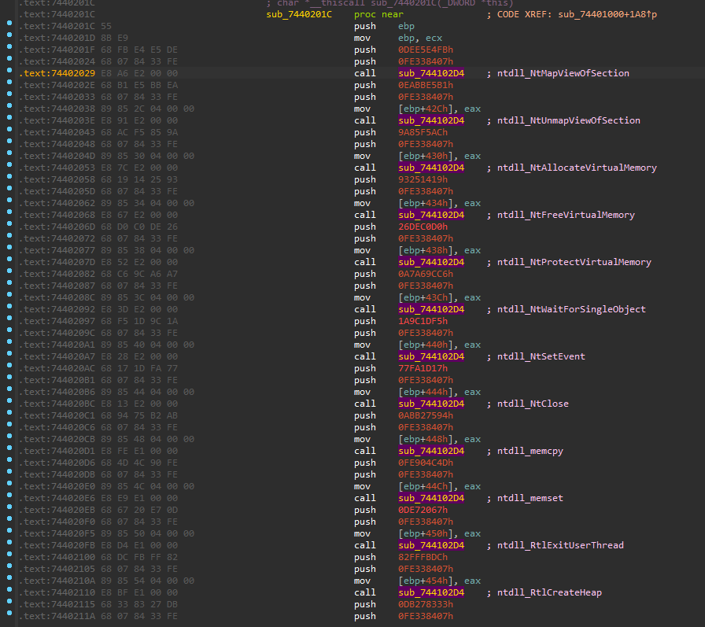The image size is (705, 627).
Task: Click the ntdll_NtClose comment
Action: pos(533,404)
